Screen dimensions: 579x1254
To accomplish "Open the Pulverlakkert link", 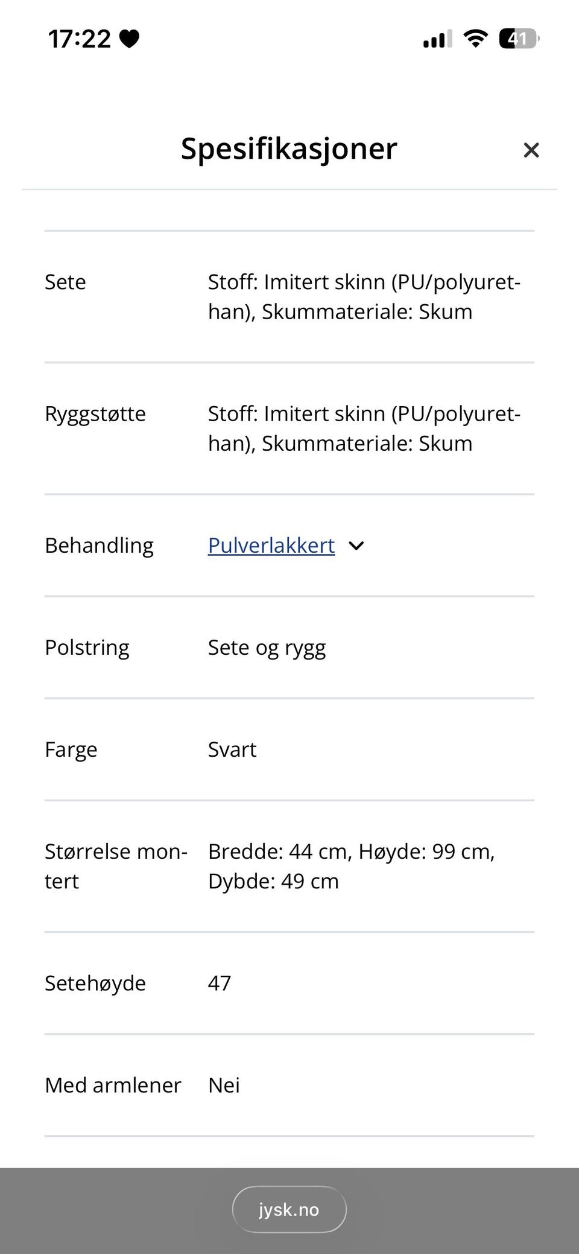I will 271,546.
